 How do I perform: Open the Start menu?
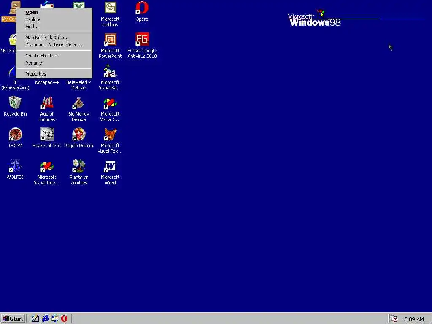coord(13,319)
